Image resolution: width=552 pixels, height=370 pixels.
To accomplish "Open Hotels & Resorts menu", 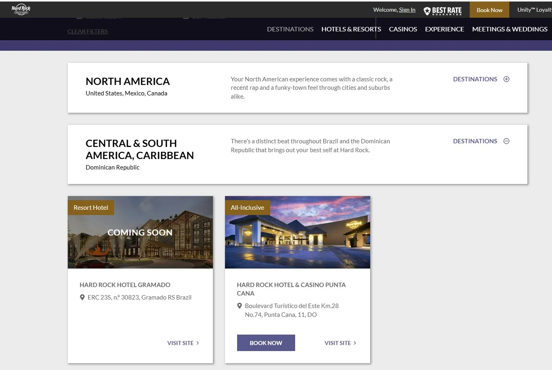I will pyautogui.click(x=351, y=29).
